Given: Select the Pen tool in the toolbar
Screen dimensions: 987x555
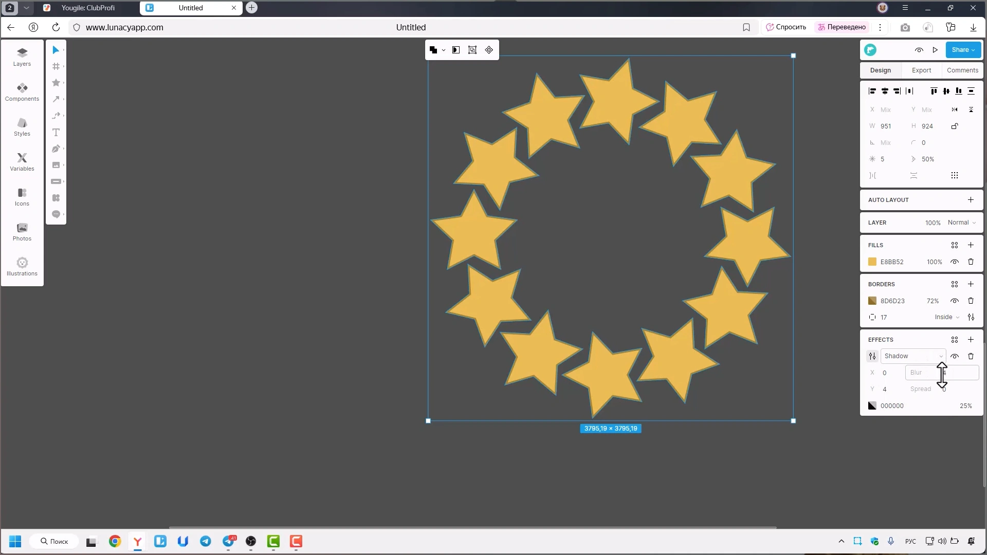Looking at the screenshot, I should click(x=57, y=149).
